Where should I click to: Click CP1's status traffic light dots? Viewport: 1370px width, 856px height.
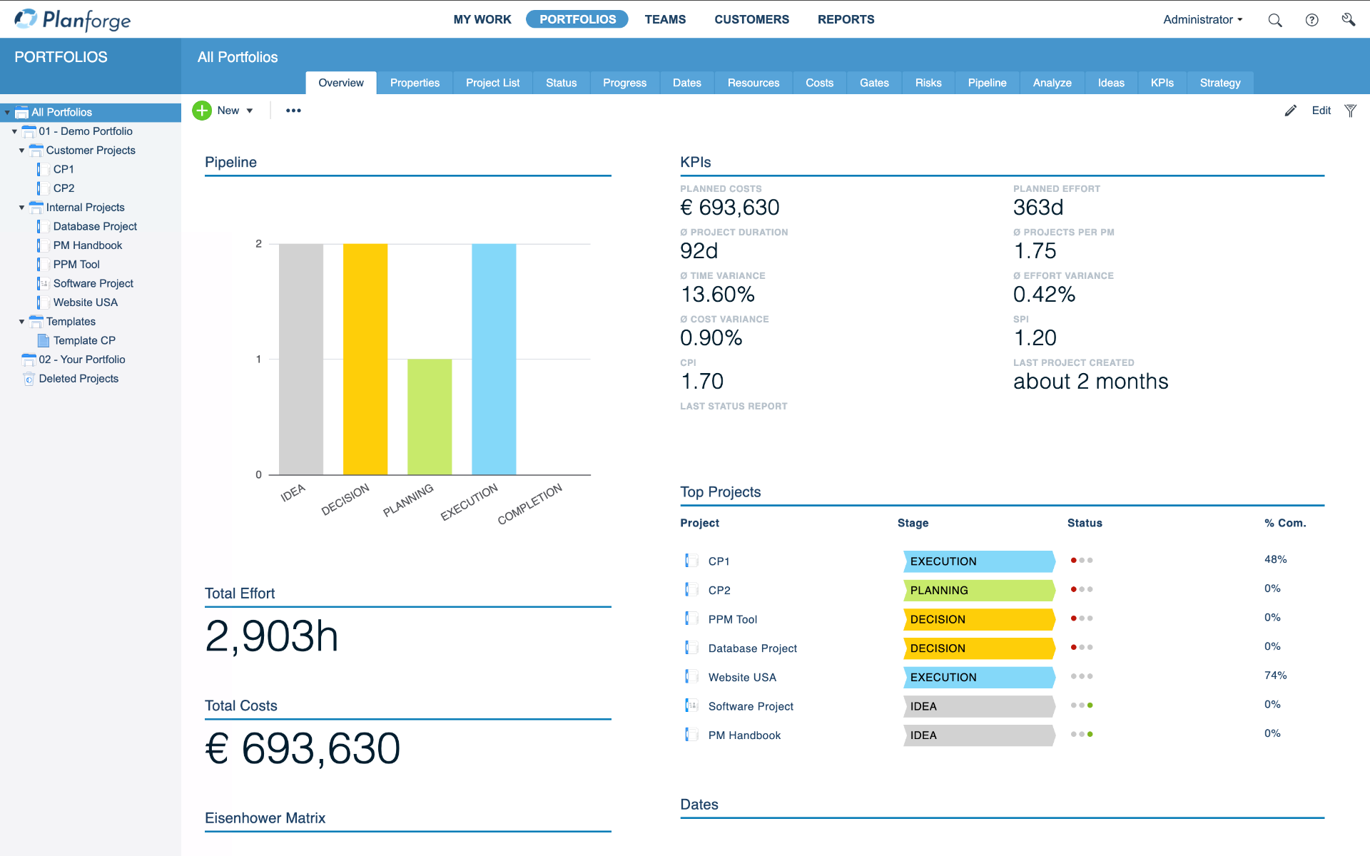(x=1082, y=561)
